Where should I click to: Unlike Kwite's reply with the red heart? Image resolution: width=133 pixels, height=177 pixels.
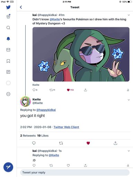(88, 143)
